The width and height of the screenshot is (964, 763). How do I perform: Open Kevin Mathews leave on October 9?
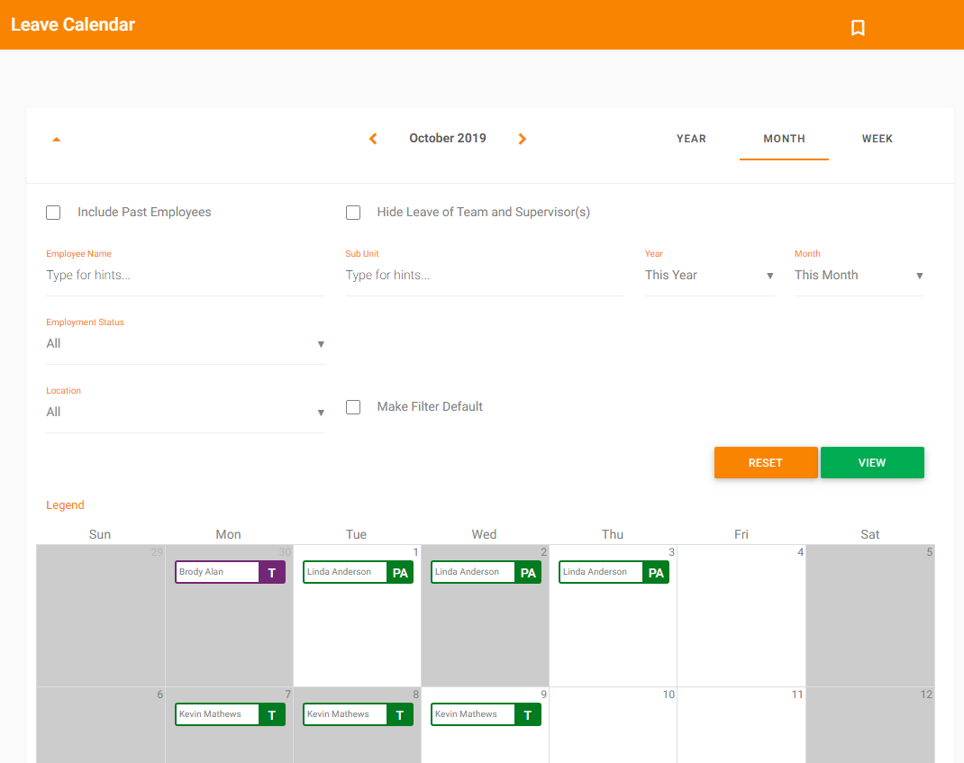pos(486,714)
